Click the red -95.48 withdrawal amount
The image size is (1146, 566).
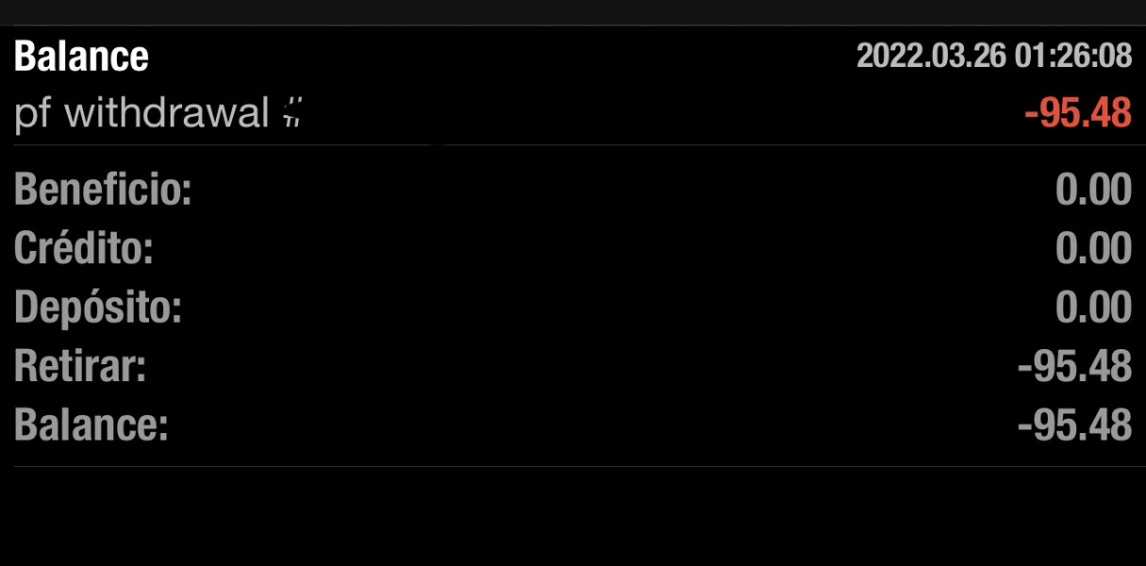click(x=1077, y=114)
